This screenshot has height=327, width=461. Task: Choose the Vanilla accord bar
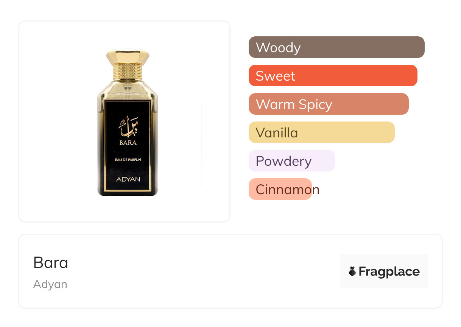pos(322,132)
